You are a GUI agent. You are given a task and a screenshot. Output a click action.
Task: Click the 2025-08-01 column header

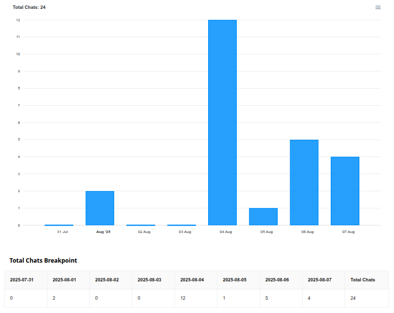click(x=64, y=280)
